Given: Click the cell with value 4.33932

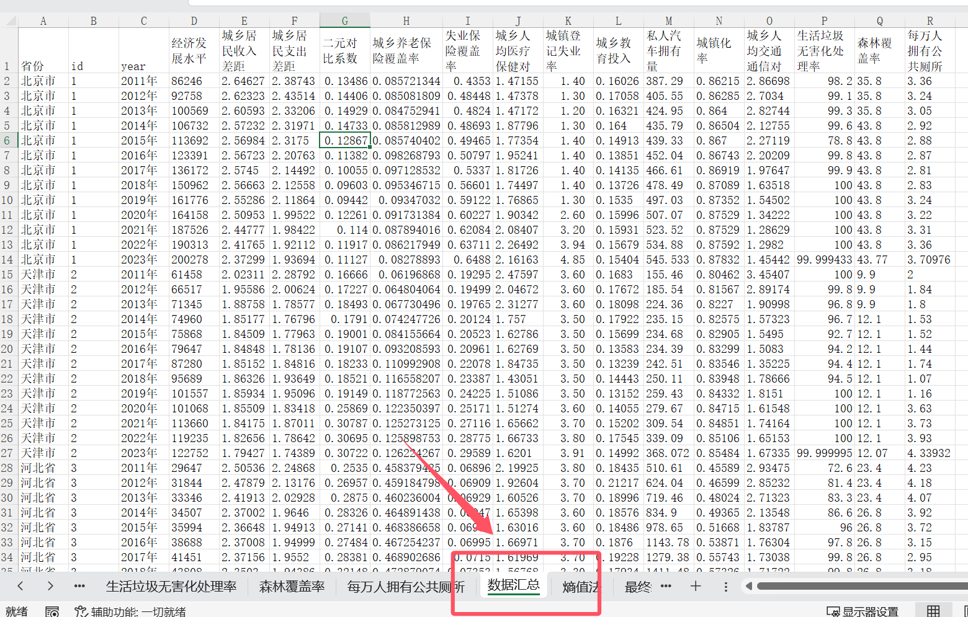Looking at the screenshot, I should (x=930, y=453).
